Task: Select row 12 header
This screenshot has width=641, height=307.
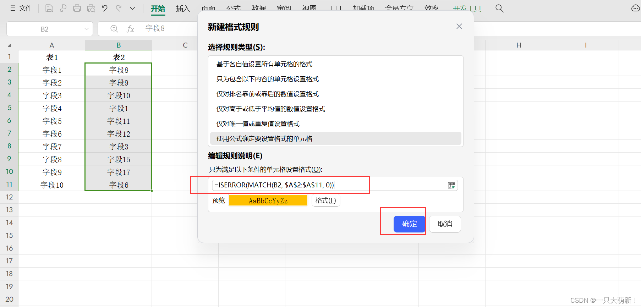Action: 9,197
